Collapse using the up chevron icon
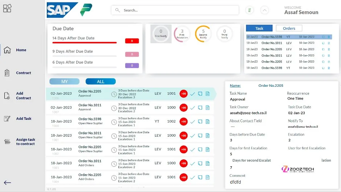Viewport: 341px width, 192px height. (264, 10)
